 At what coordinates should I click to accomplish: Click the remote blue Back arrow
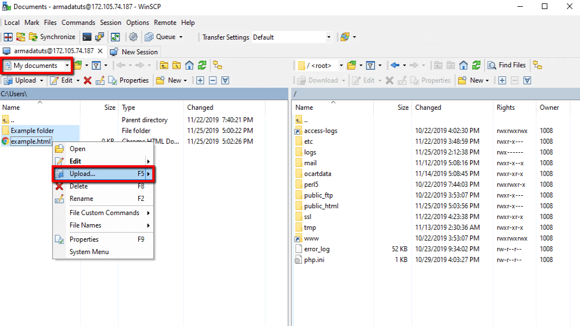(x=395, y=66)
